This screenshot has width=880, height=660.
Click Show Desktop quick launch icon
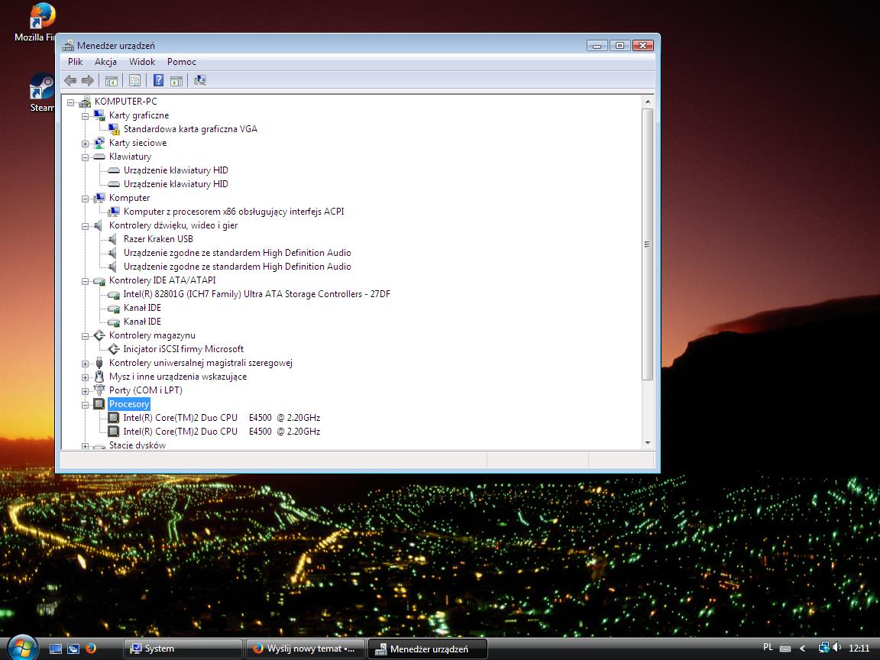pos(56,649)
